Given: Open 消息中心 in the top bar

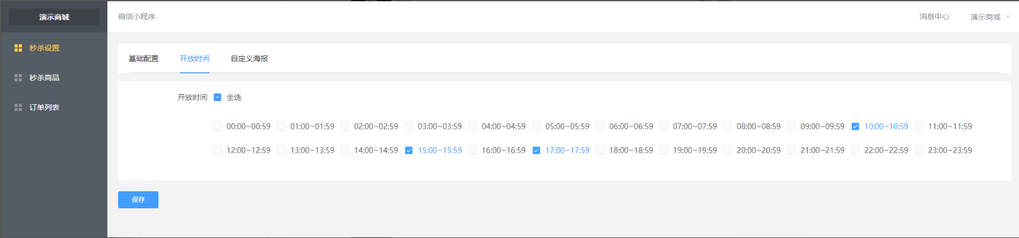Looking at the screenshot, I should coord(934,16).
